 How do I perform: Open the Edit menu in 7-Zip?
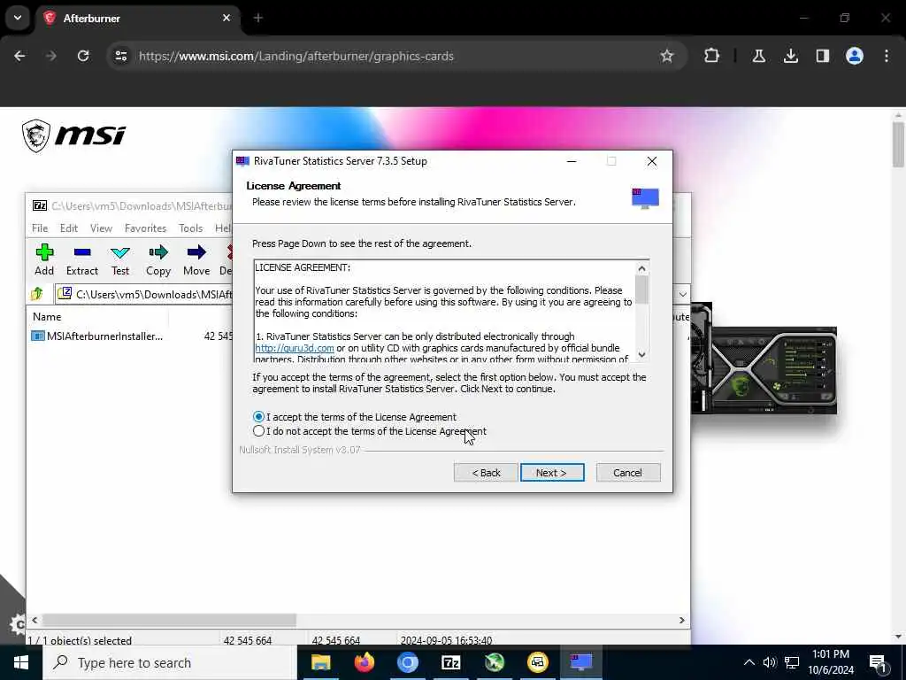point(69,228)
